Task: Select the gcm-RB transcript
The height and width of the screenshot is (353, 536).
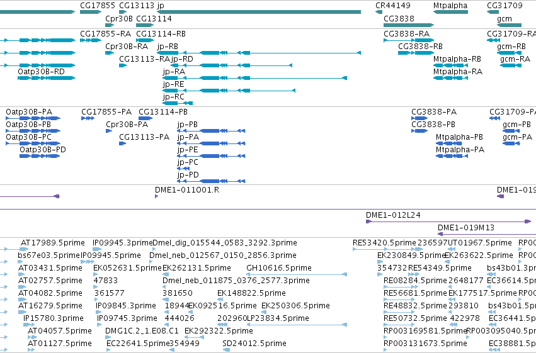Action: (x=511, y=47)
